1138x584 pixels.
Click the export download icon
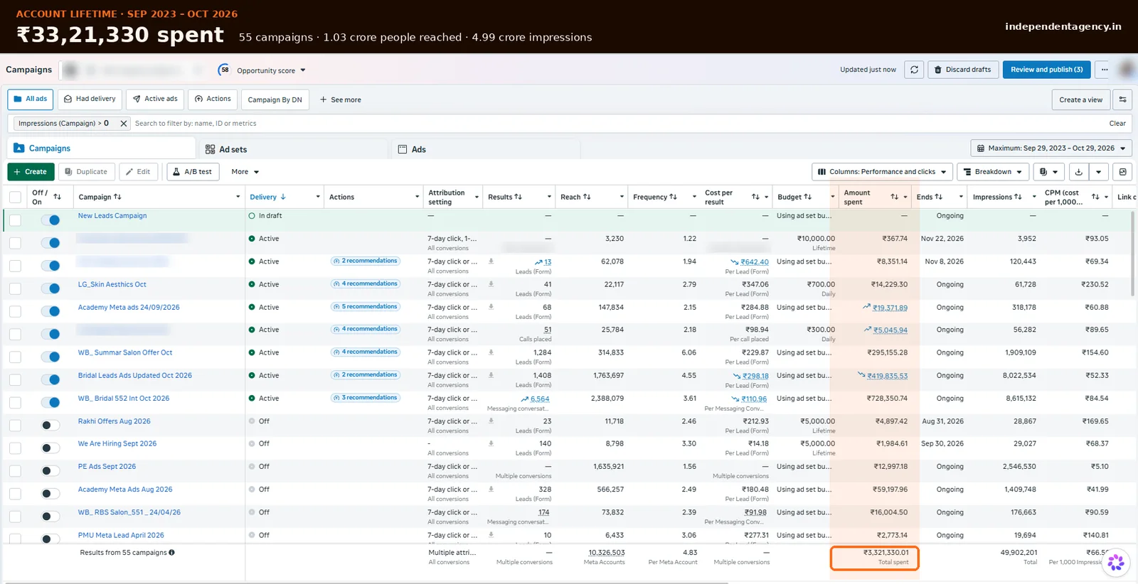[1079, 172]
